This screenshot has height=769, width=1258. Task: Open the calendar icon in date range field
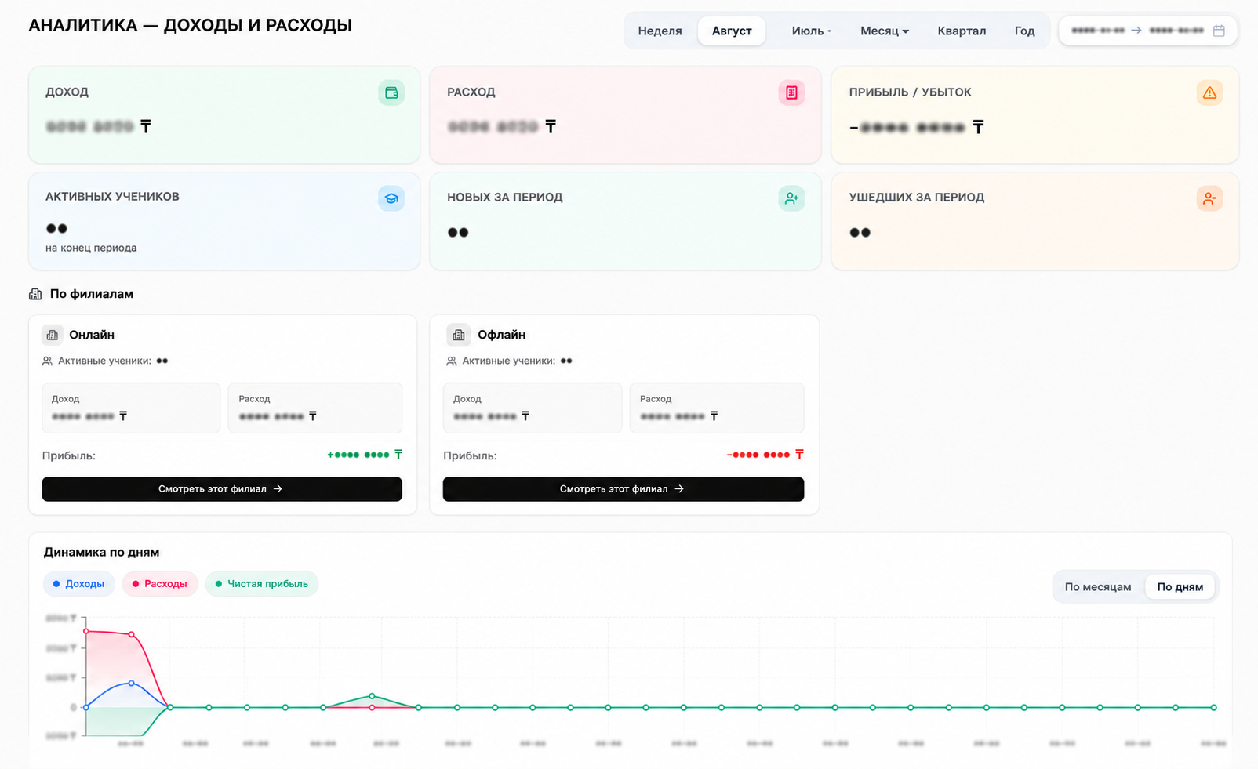coord(1219,31)
